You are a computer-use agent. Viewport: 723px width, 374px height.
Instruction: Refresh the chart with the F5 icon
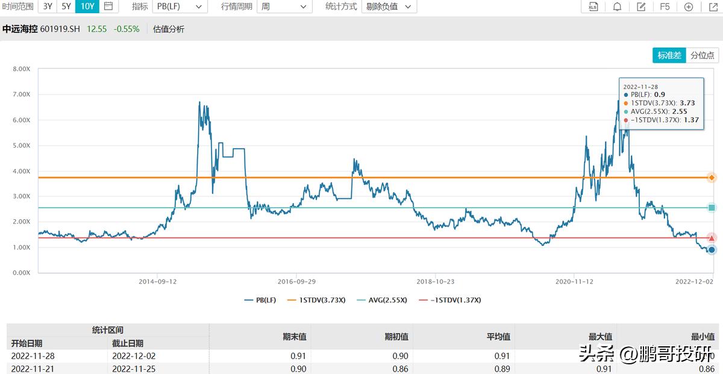pyautogui.click(x=664, y=7)
